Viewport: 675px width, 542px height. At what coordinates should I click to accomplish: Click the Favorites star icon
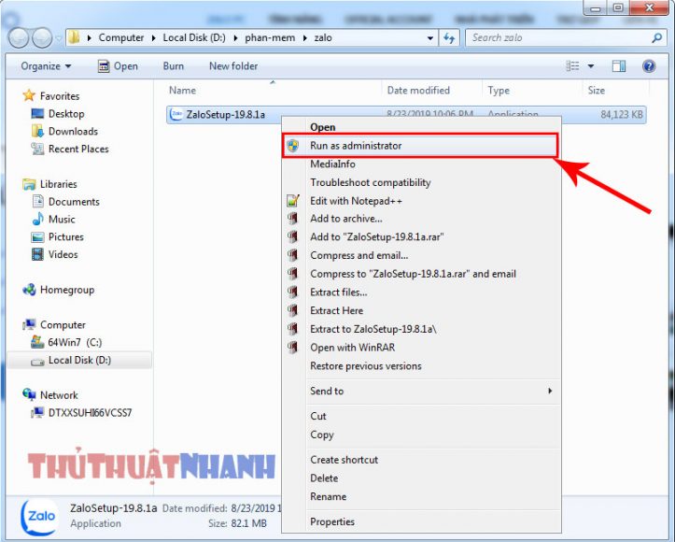29,95
